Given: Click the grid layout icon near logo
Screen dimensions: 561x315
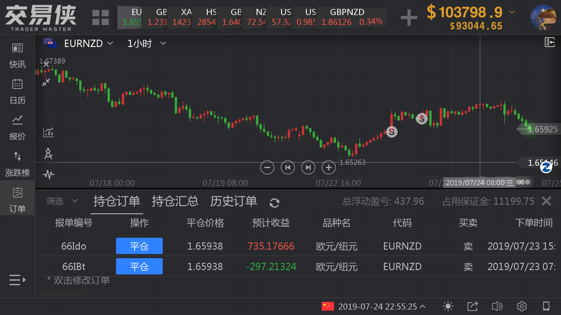Looking at the screenshot, I should pos(100,17).
